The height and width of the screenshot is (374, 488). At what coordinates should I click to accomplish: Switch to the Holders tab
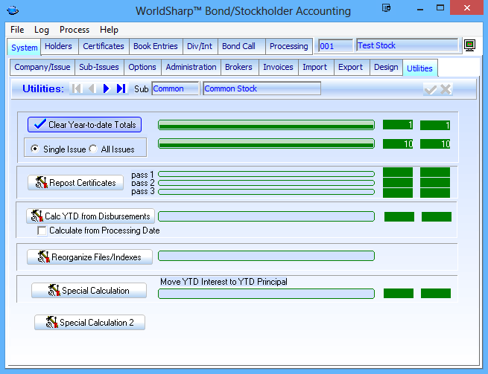(58, 46)
